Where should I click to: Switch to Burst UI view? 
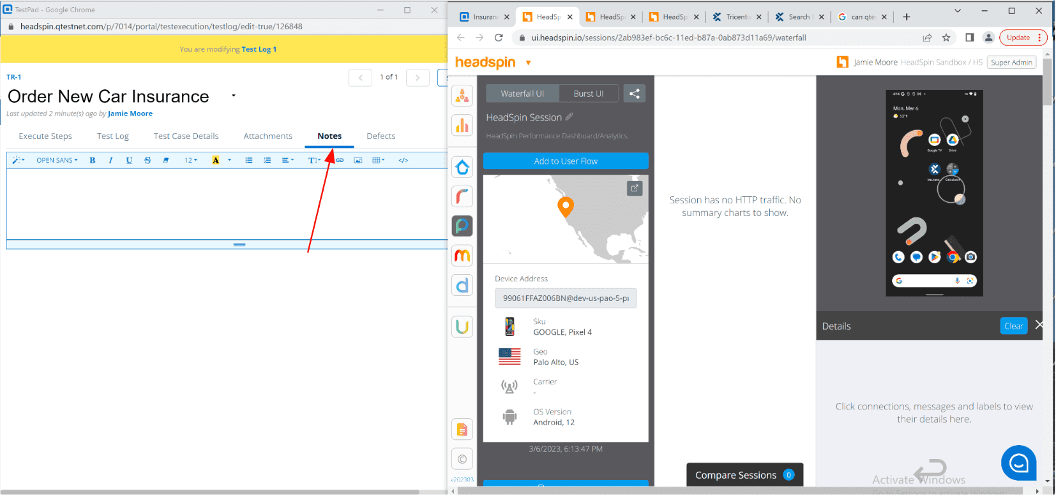tap(588, 94)
